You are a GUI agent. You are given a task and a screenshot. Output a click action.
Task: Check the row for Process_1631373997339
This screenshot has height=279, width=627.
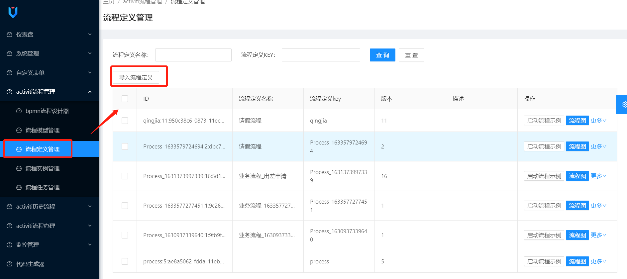[125, 176]
